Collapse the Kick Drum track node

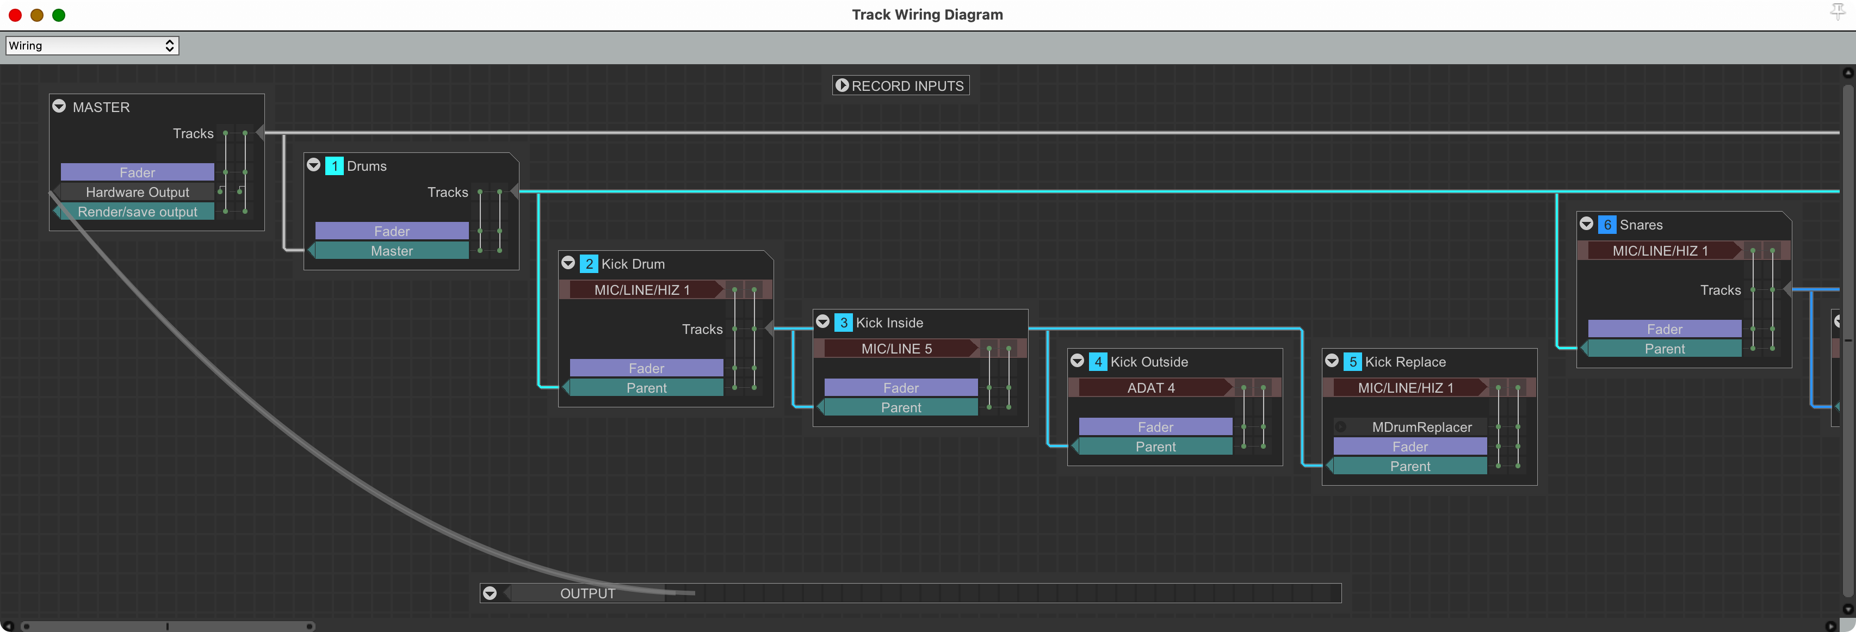point(568,263)
